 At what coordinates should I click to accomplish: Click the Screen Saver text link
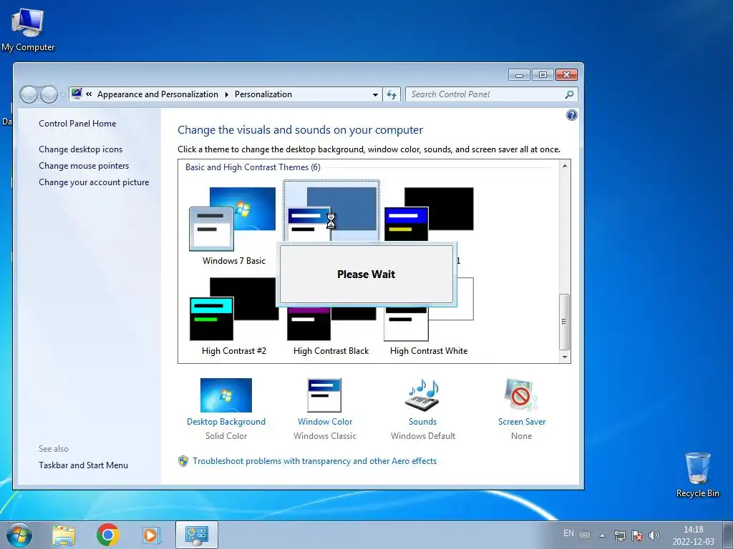pyautogui.click(x=522, y=422)
